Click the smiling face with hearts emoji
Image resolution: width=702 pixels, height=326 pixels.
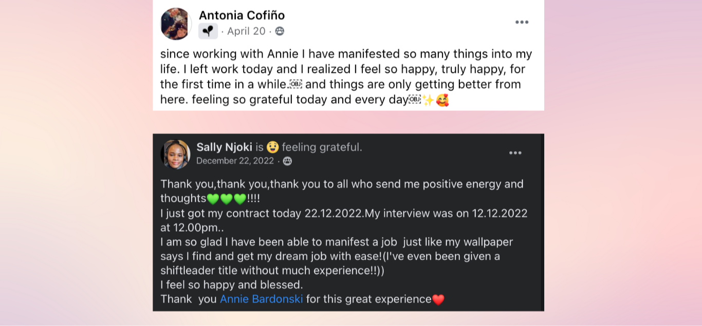pyautogui.click(x=442, y=100)
